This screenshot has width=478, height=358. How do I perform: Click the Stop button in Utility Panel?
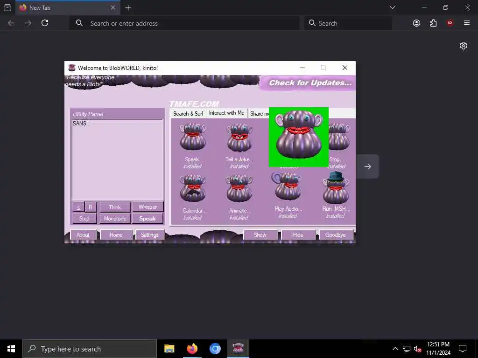click(84, 219)
